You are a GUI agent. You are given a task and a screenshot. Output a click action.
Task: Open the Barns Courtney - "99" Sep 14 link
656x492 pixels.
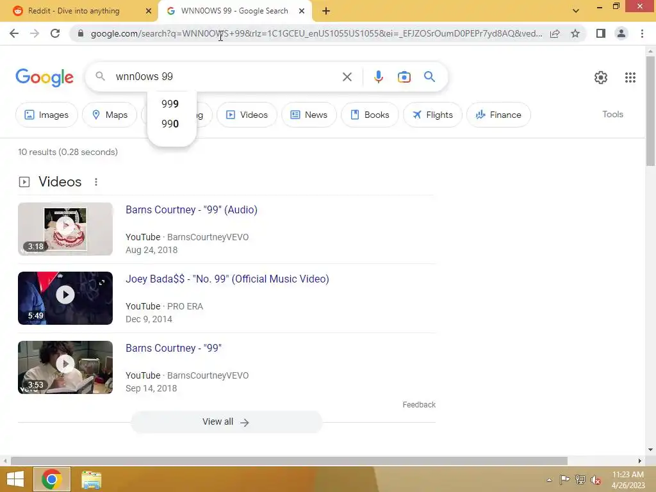tap(174, 348)
